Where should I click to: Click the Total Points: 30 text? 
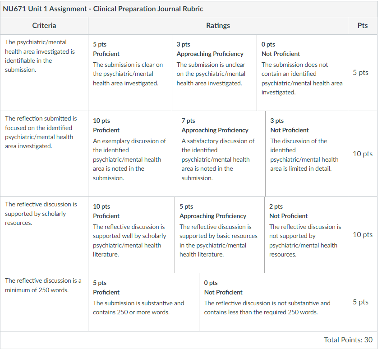348,340
